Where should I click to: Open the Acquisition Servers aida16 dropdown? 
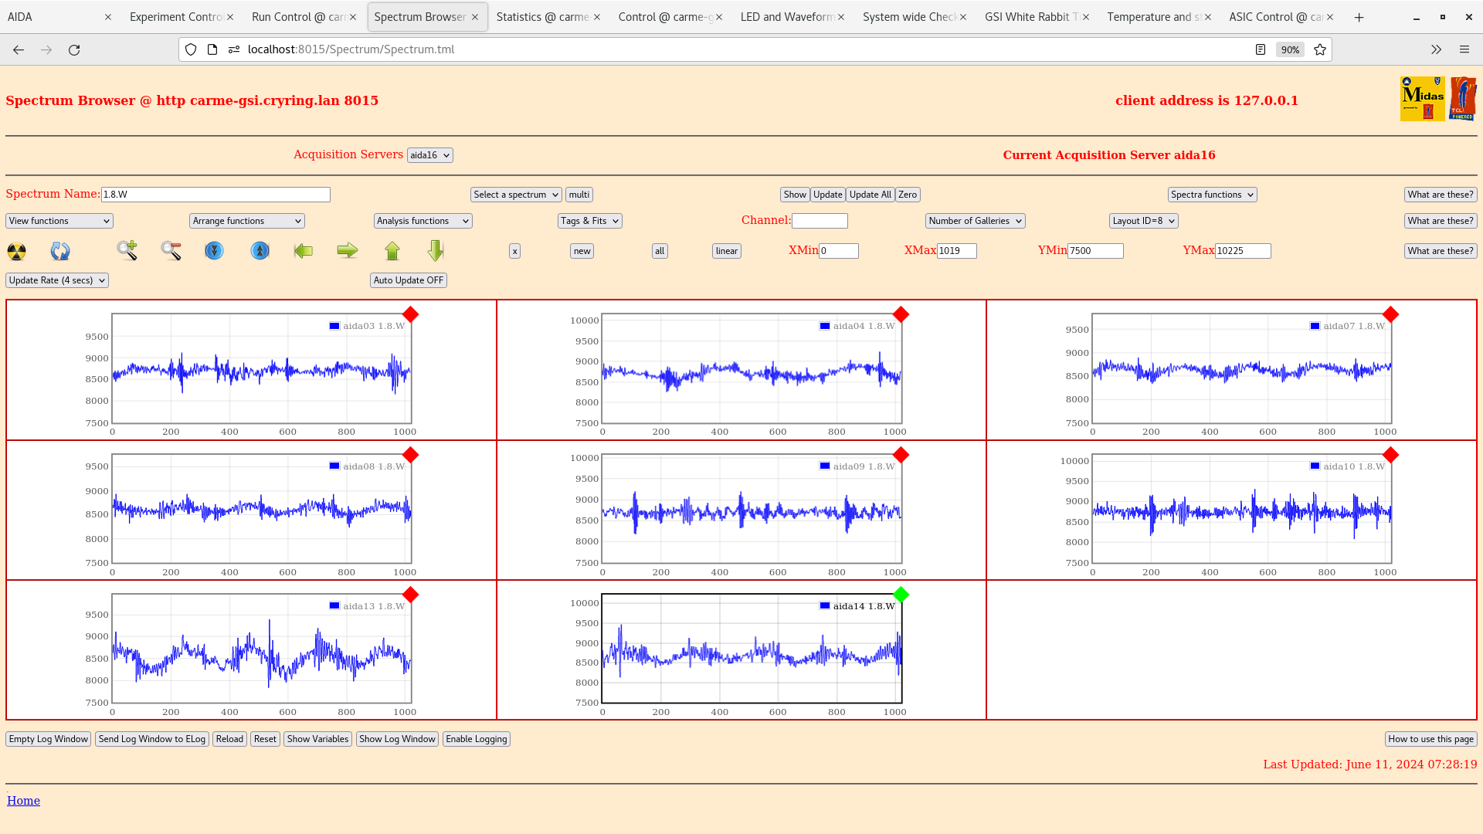(x=429, y=155)
